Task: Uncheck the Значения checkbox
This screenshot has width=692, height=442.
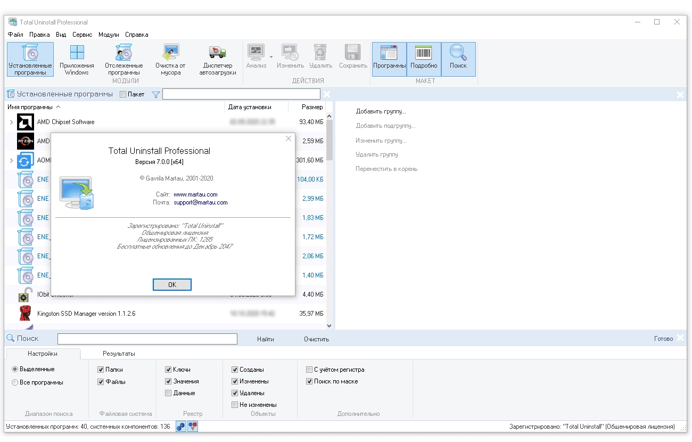Action: pyautogui.click(x=168, y=381)
